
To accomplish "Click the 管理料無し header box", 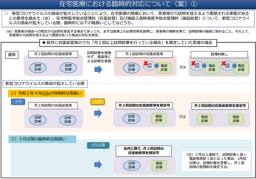I will 219,55.
